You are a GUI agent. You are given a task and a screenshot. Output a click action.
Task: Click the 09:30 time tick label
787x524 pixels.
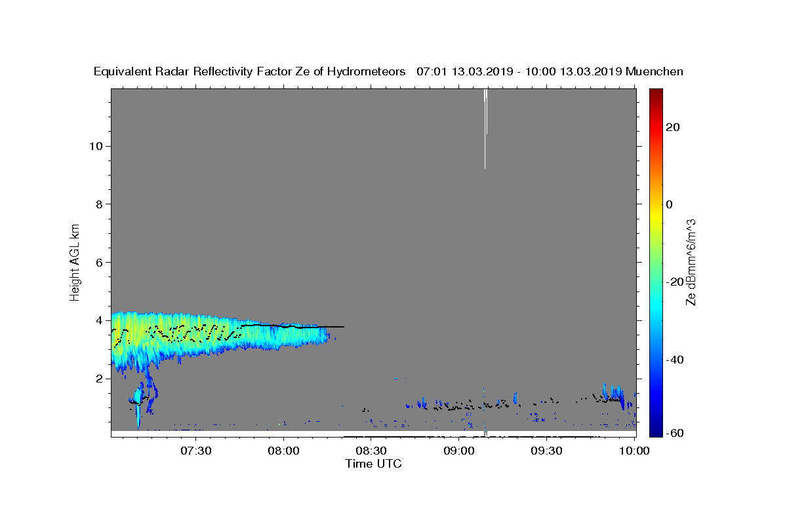546,451
